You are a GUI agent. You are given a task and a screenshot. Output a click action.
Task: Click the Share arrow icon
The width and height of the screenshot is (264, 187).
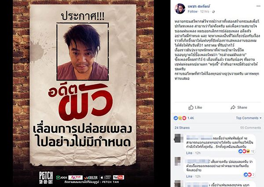[233, 108]
